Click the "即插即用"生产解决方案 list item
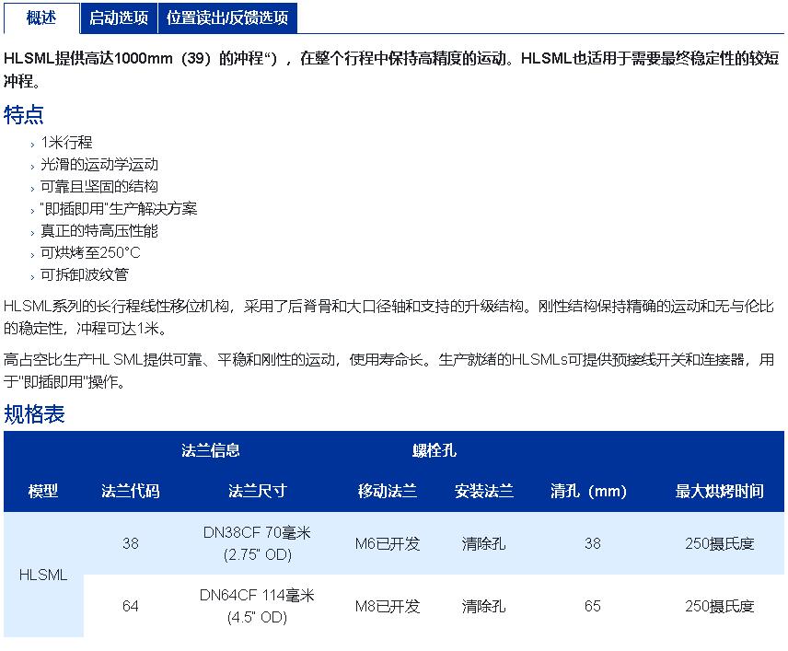788x651 pixels. coord(119,209)
